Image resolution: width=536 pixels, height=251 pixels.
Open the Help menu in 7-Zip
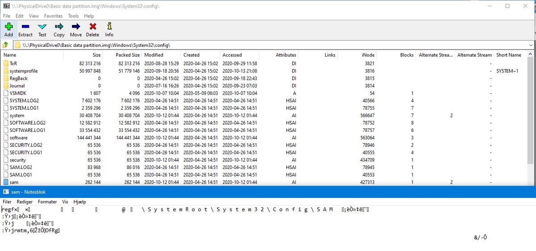point(89,16)
